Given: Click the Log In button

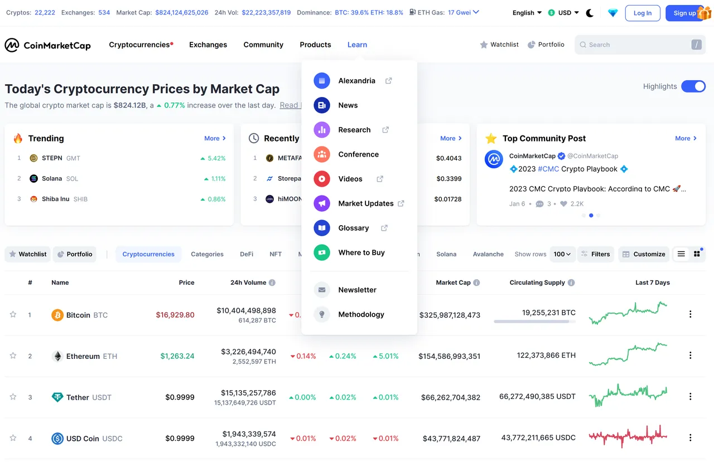Looking at the screenshot, I should click(643, 13).
